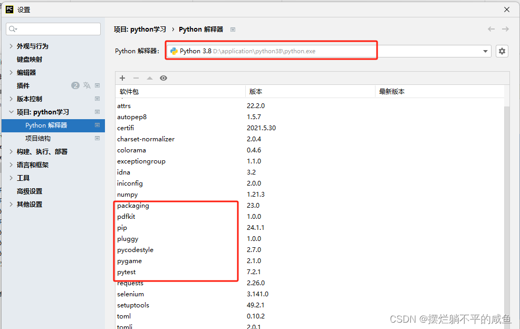
Task: Select the attrs package row
Action: 310,106
